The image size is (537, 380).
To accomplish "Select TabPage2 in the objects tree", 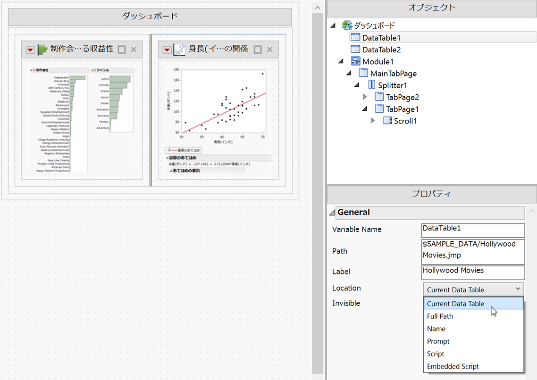I will [x=403, y=98].
